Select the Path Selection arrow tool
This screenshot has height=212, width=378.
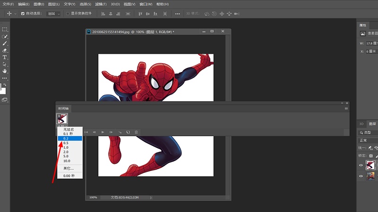coord(5,64)
